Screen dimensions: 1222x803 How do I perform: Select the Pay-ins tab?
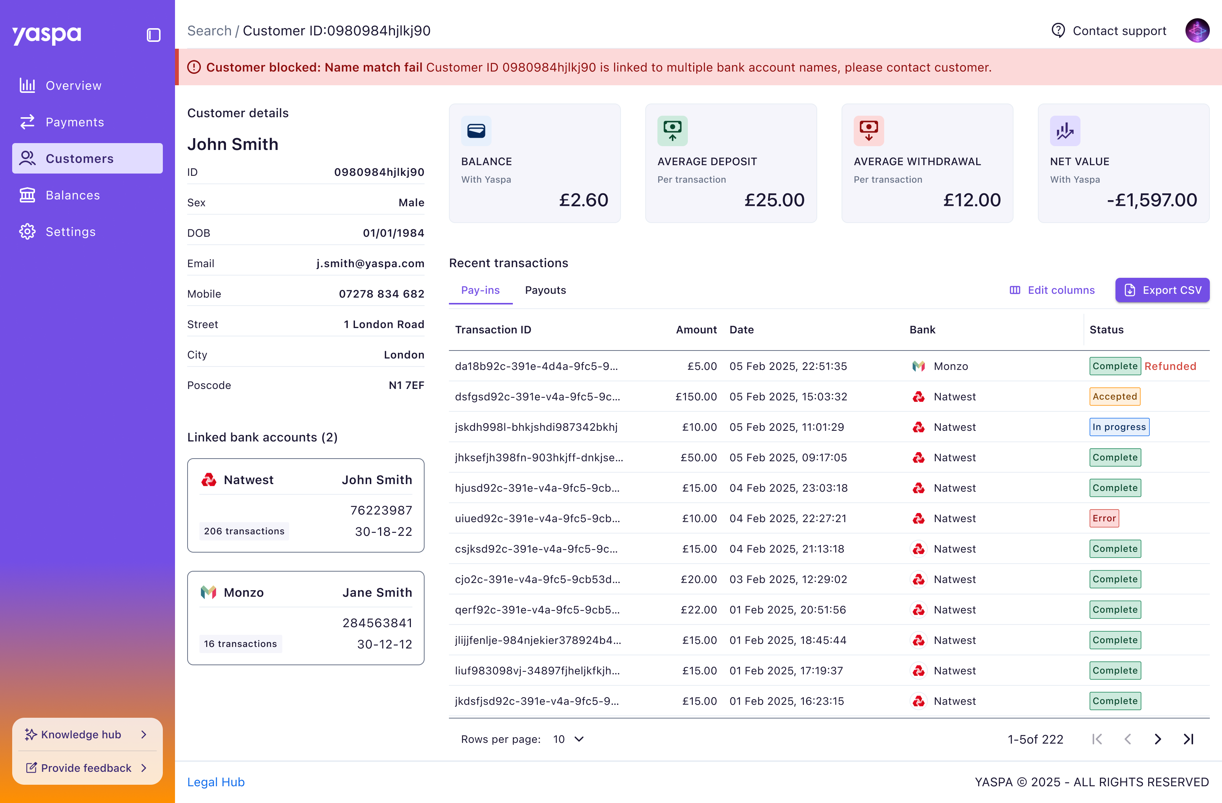[x=480, y=290]
